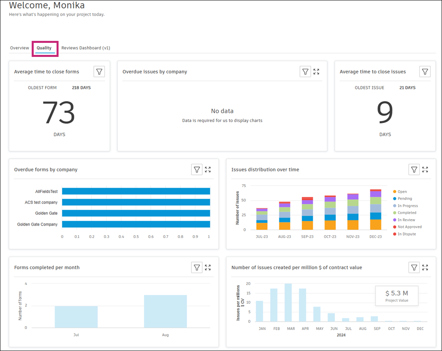Click the Issues distribution over time title
Viewport: 442px width, 351px height.
click(x=265, y=169)
